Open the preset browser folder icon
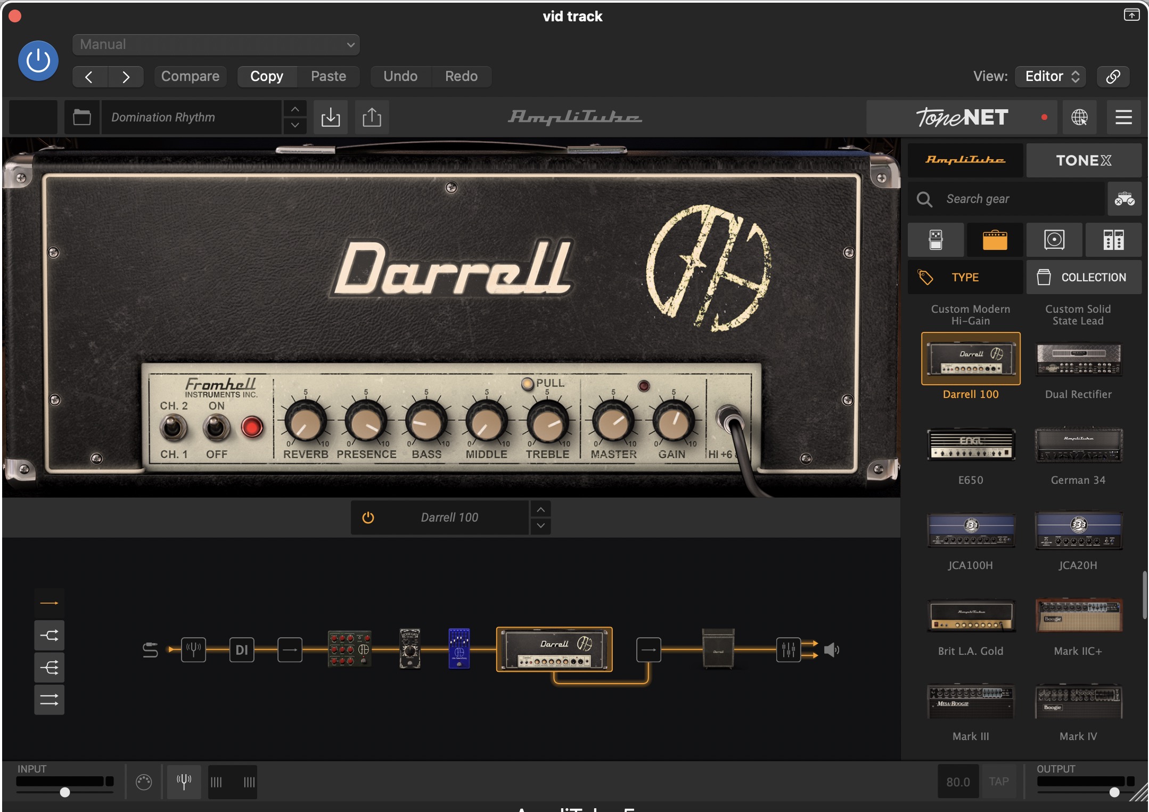 [x=81, y=117]
